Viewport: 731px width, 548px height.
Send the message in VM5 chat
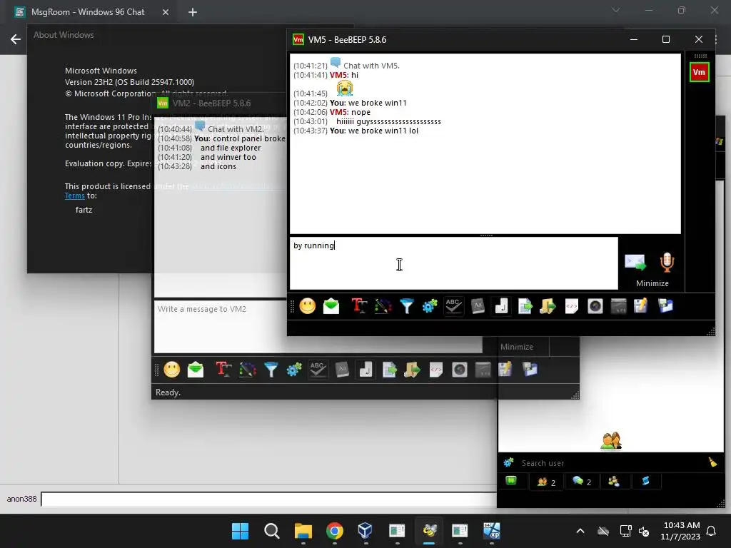tap(635, 263)
